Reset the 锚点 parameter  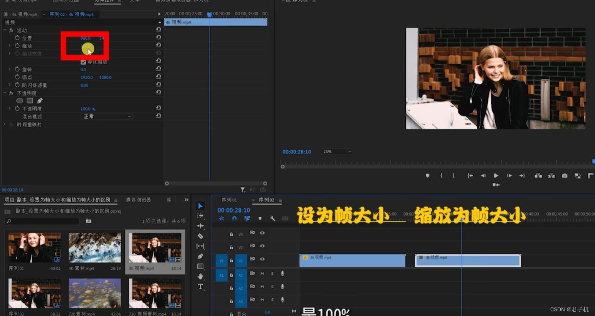click(158, 77)
